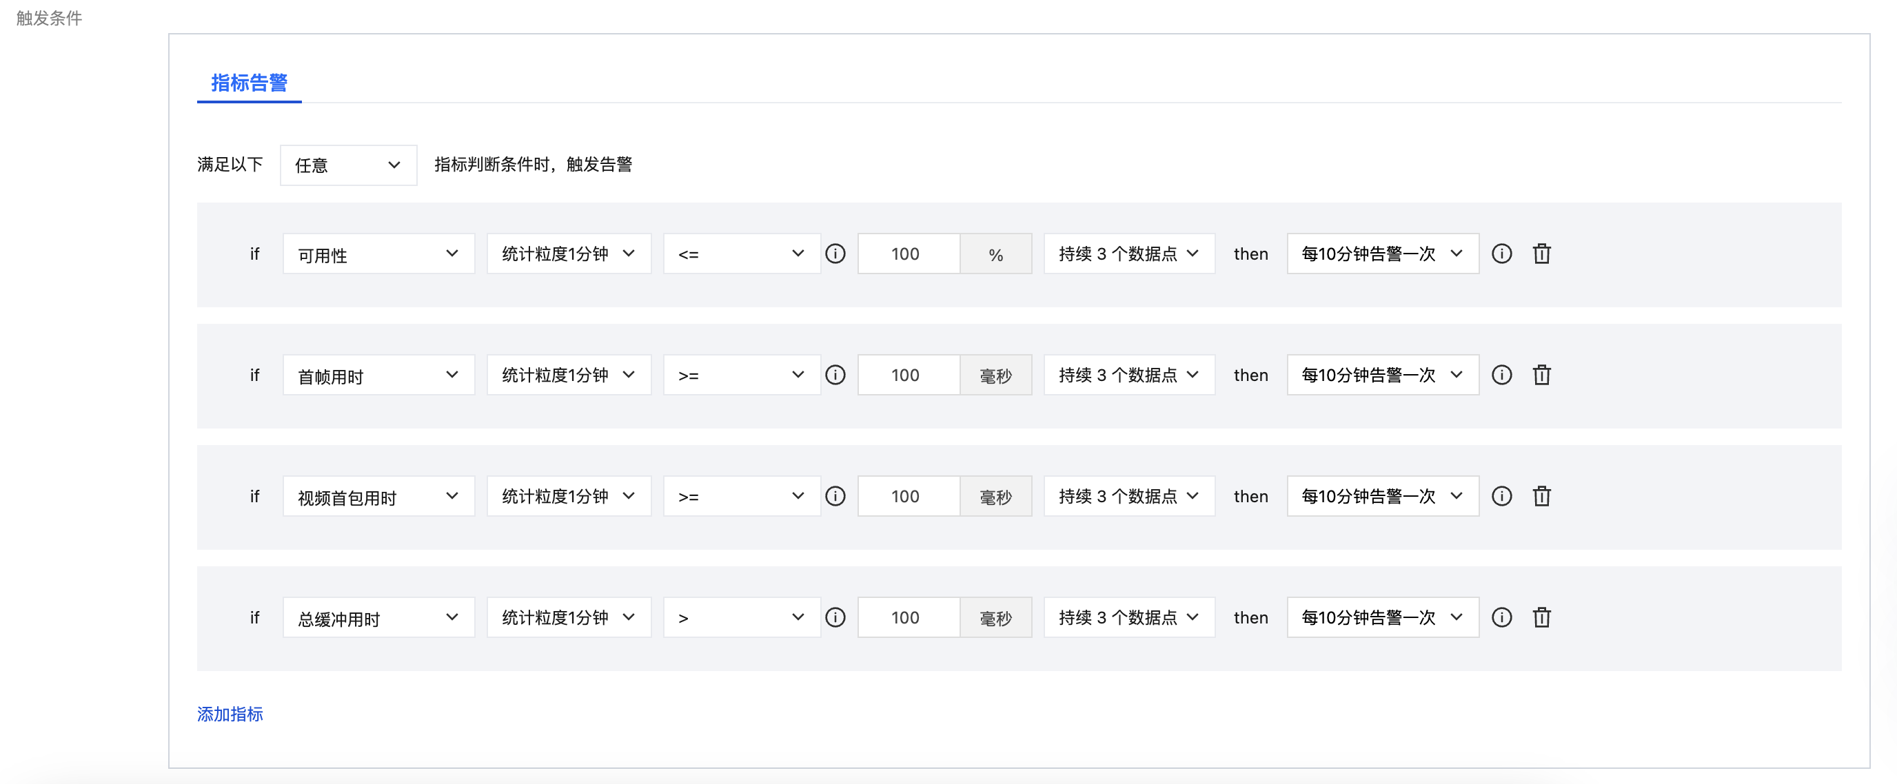The width and height of the screenshot is (1897, 784).
Task: Click the 毫秒 unit label in 视频首包用时 row
Action: click(x=995, y=496)
